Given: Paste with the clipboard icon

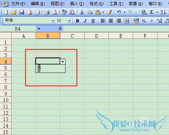Looking at the screenshot, I should pyautogui.click(x=98, y=12).
